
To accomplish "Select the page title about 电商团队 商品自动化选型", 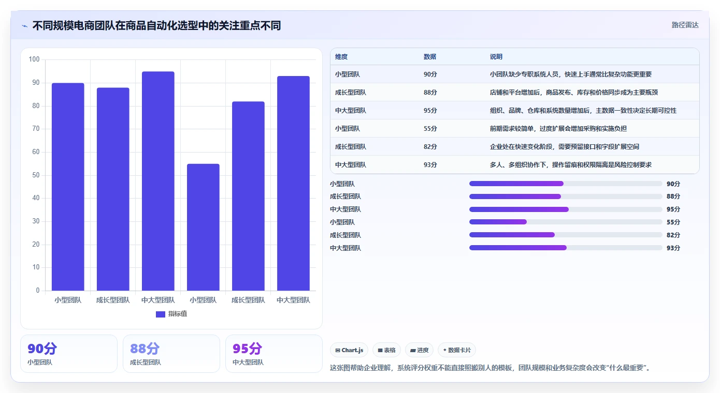I will (156, 25).
